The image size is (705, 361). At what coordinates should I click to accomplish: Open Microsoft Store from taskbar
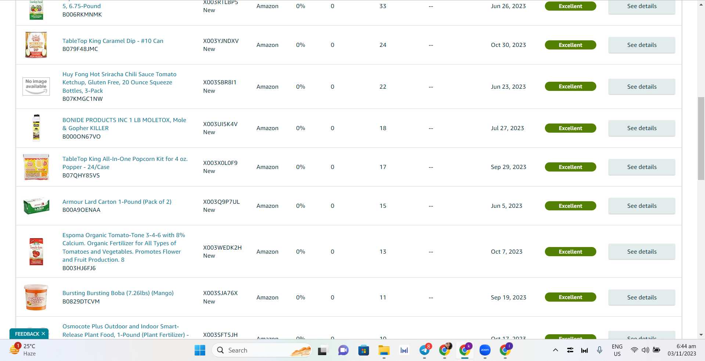point(364,350)
